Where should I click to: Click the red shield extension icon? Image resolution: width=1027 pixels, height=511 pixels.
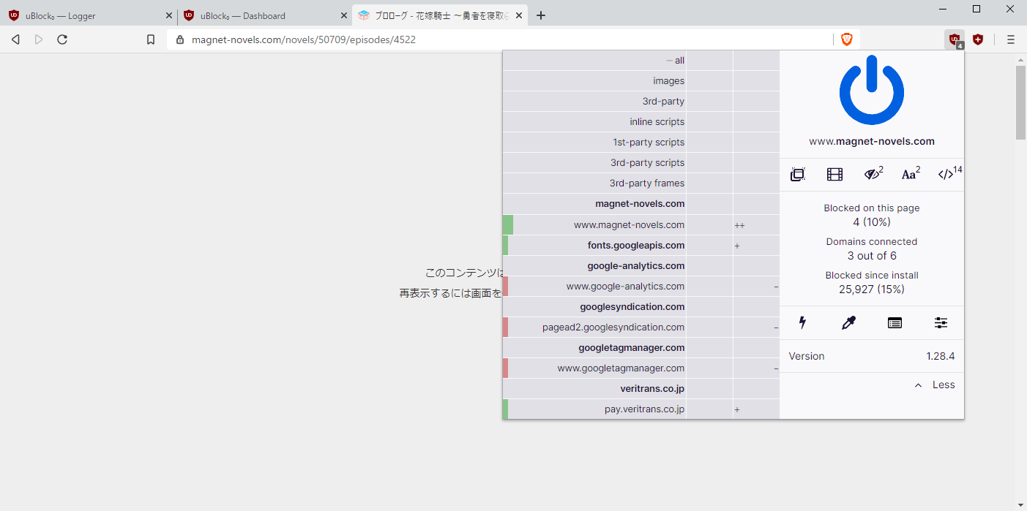[978, 39]
